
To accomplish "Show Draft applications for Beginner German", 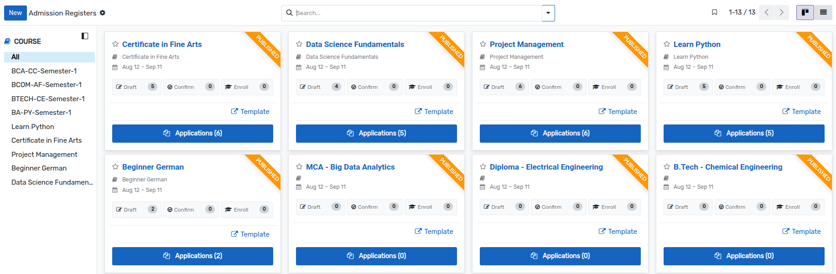I will (x=137, y=209).
